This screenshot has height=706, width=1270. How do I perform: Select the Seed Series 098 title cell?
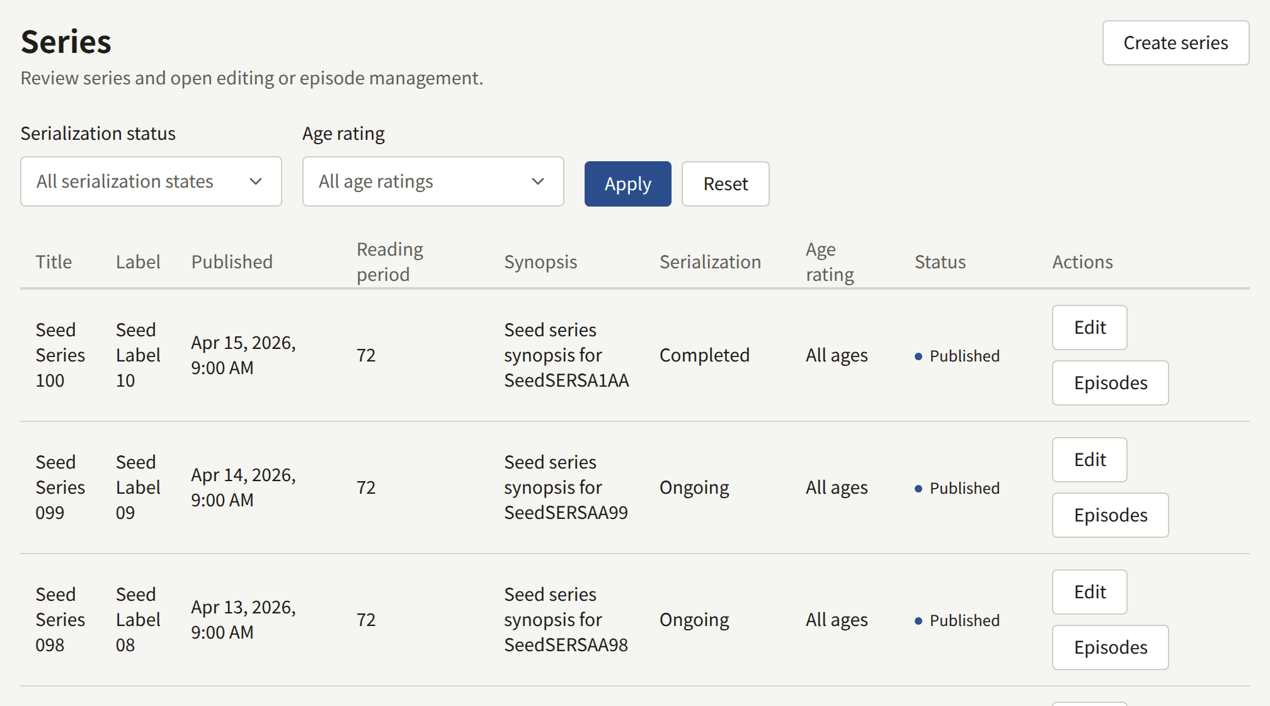click(x=60, y=620)
